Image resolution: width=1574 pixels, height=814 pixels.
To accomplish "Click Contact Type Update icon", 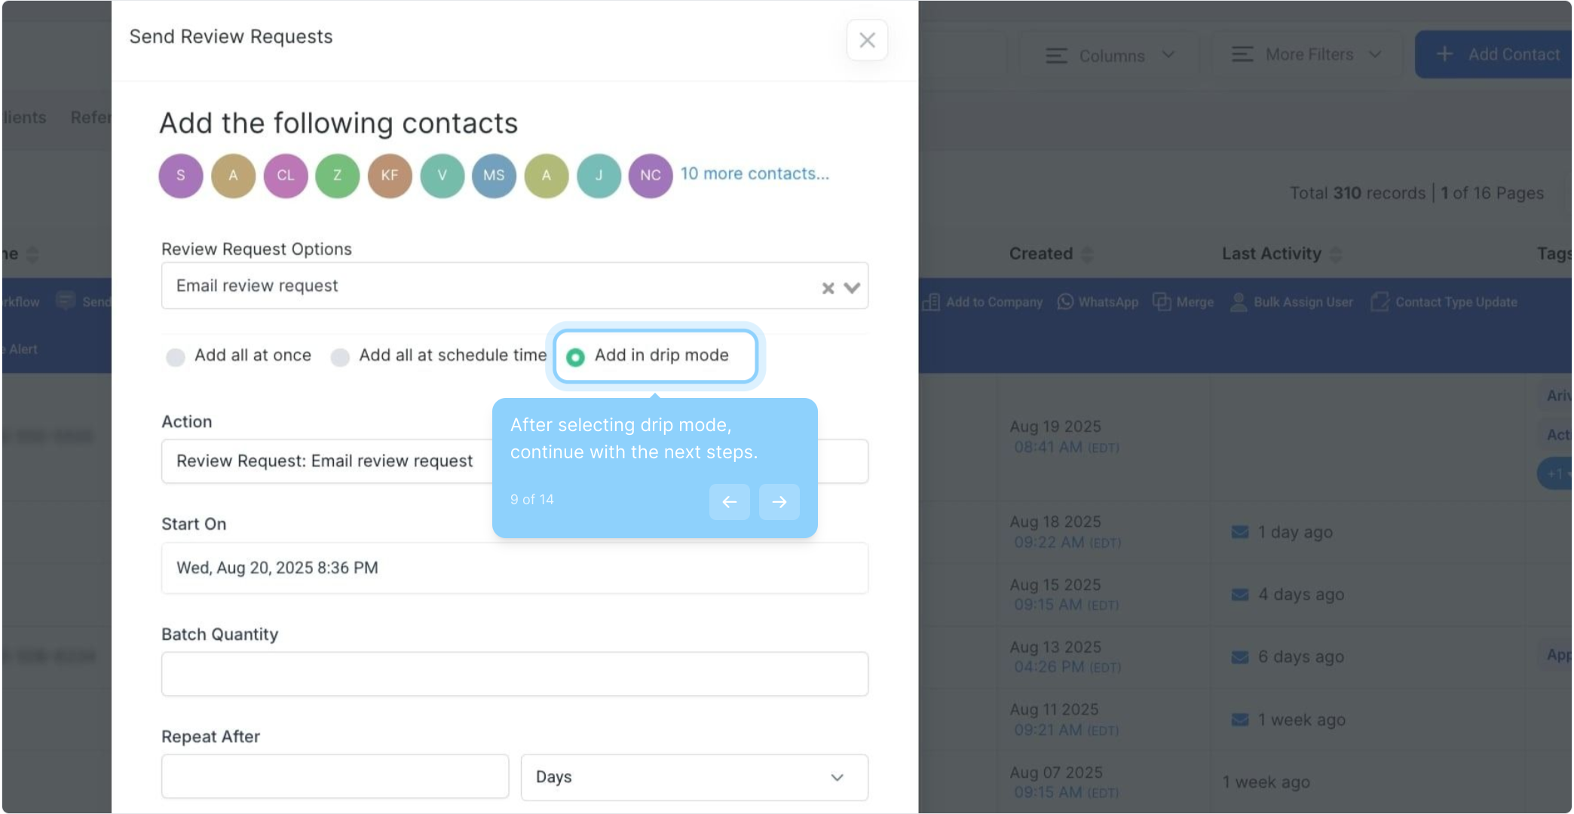I will tap(1380, 302).
